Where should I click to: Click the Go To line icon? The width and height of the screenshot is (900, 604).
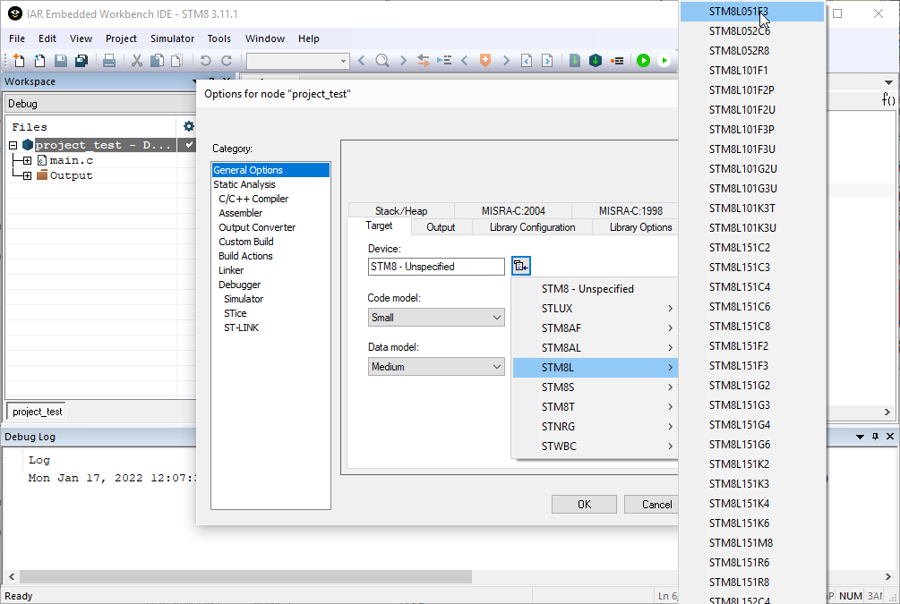click(x=444, y=60)
